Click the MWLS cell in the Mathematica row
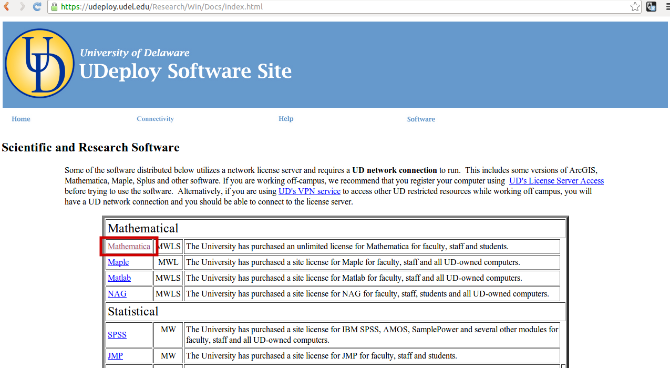Viewport: 670px width, 368px height. (168, 247)
